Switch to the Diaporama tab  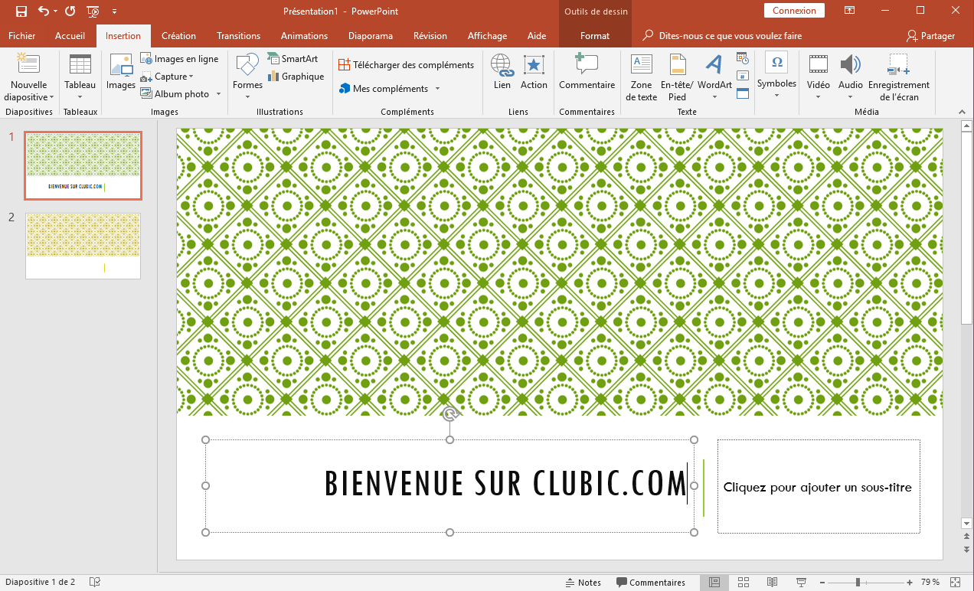(x=371, y=36)
